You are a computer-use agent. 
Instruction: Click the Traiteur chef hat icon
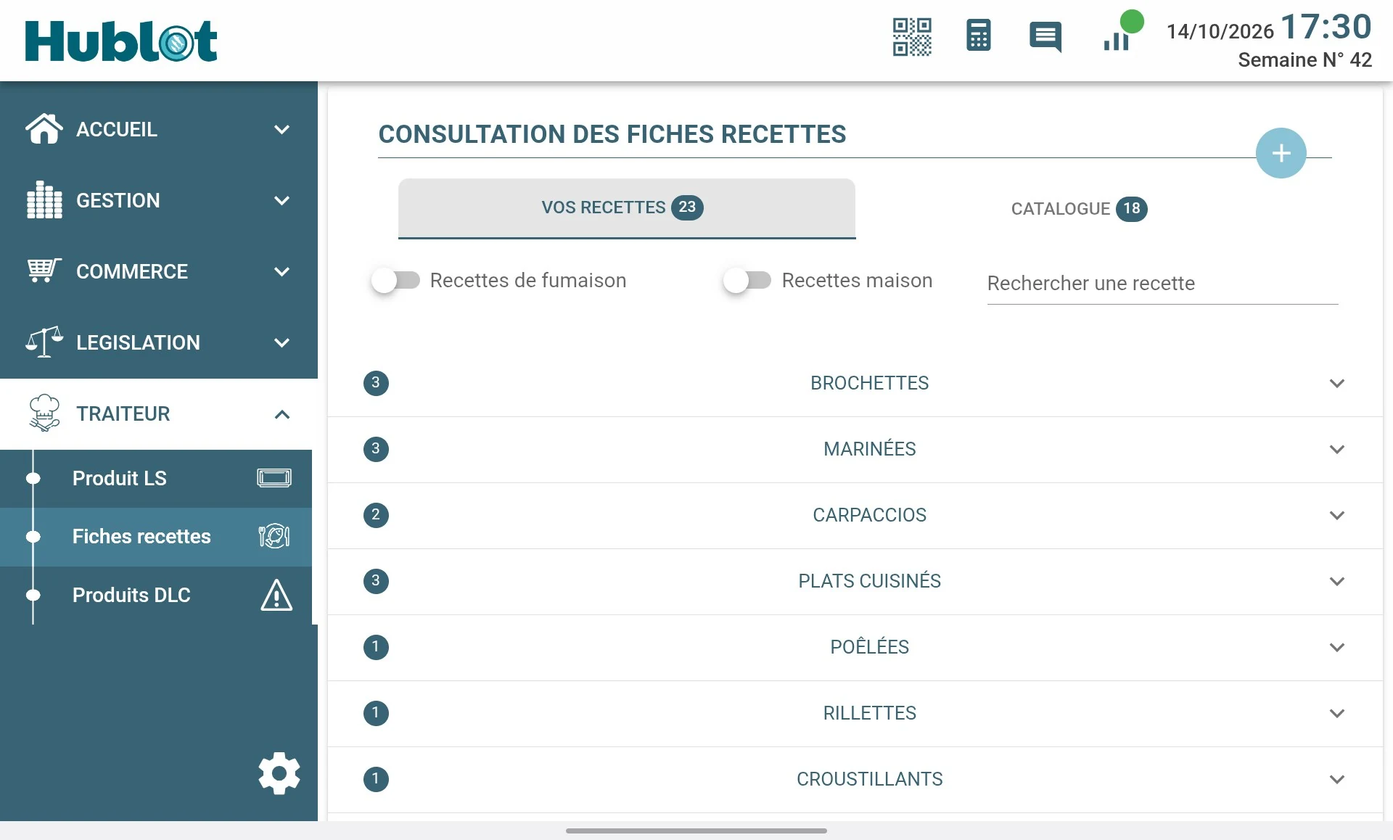coord(44,413)
